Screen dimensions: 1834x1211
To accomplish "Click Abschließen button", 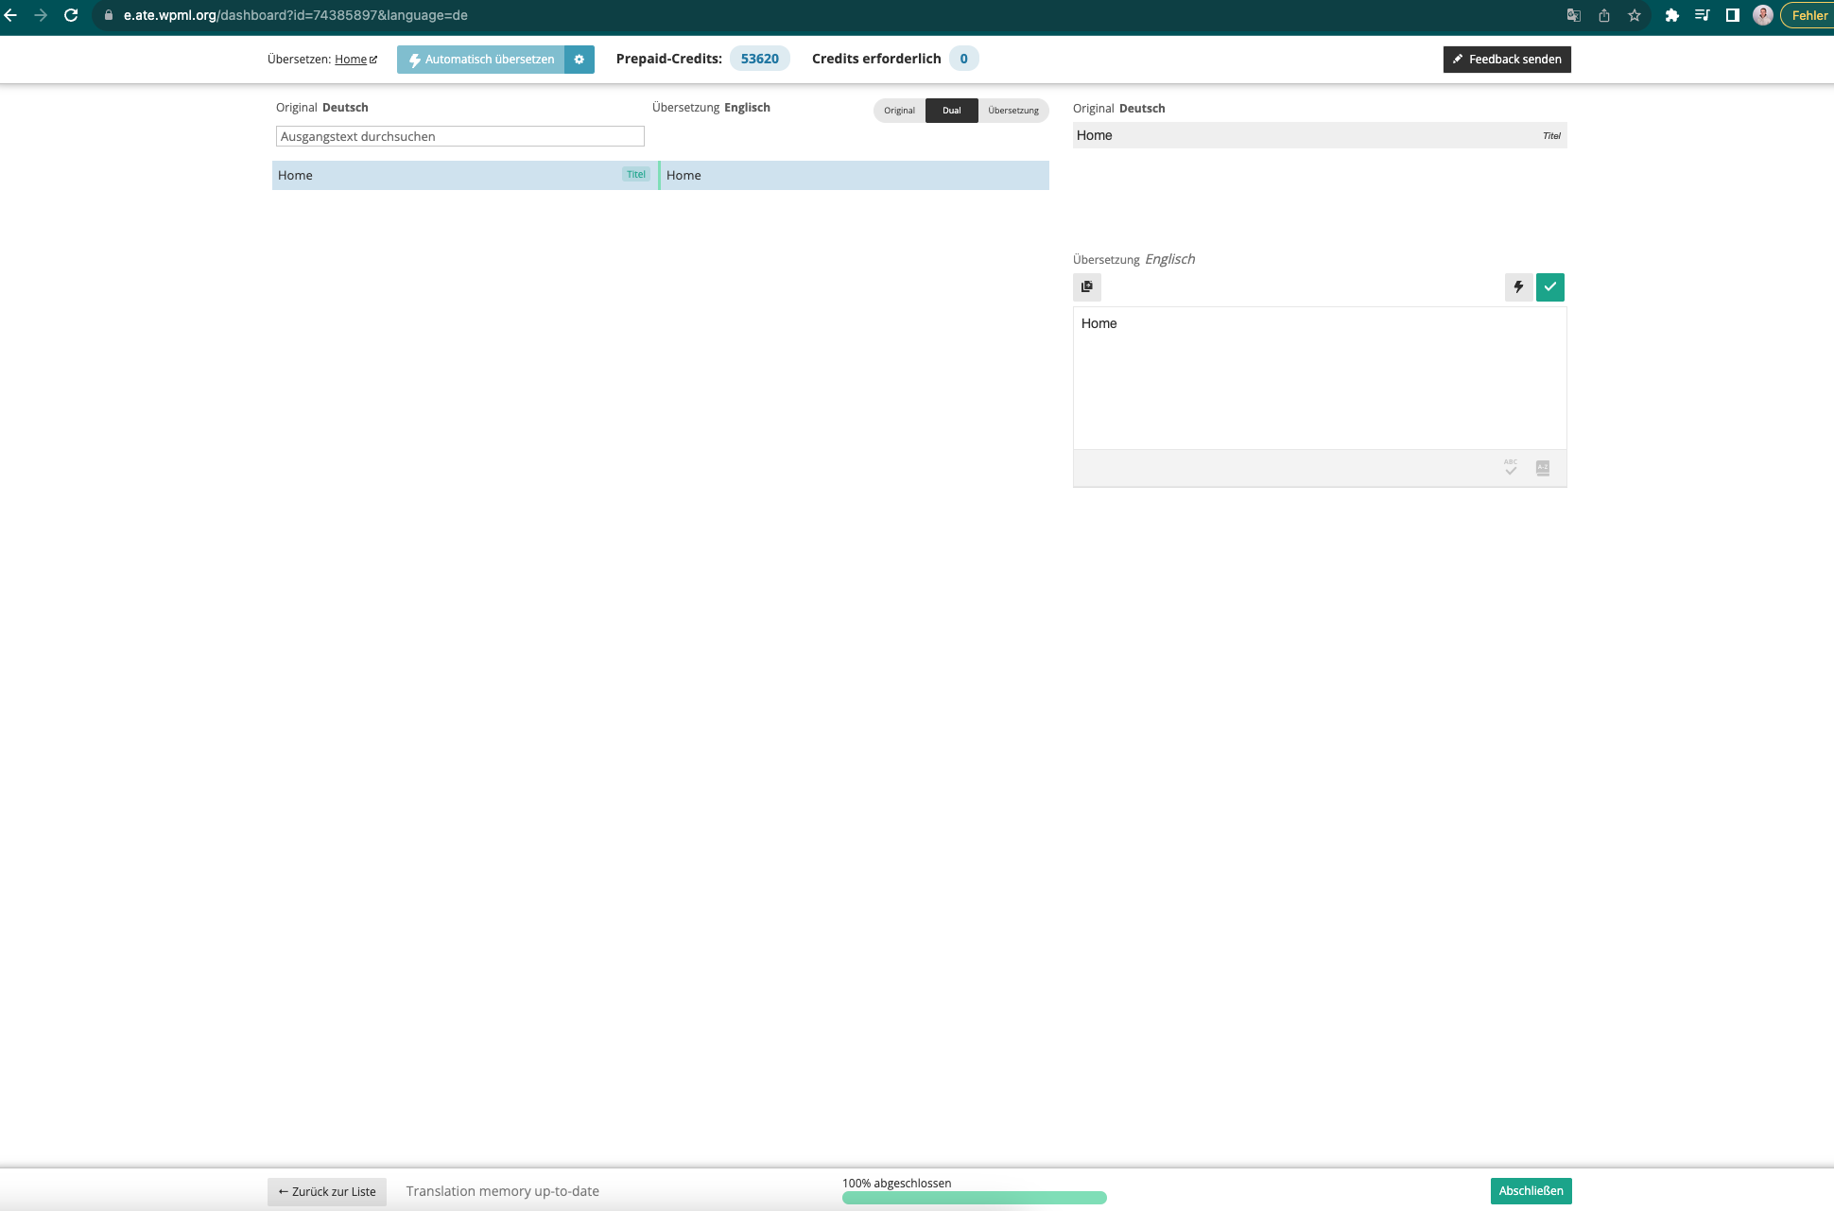I will click(1531, 1191).
